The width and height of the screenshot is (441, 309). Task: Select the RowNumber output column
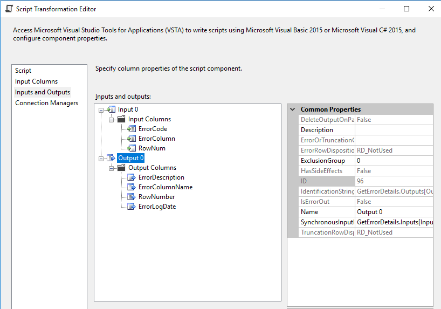pyautogui.click(x=157, y=197)
